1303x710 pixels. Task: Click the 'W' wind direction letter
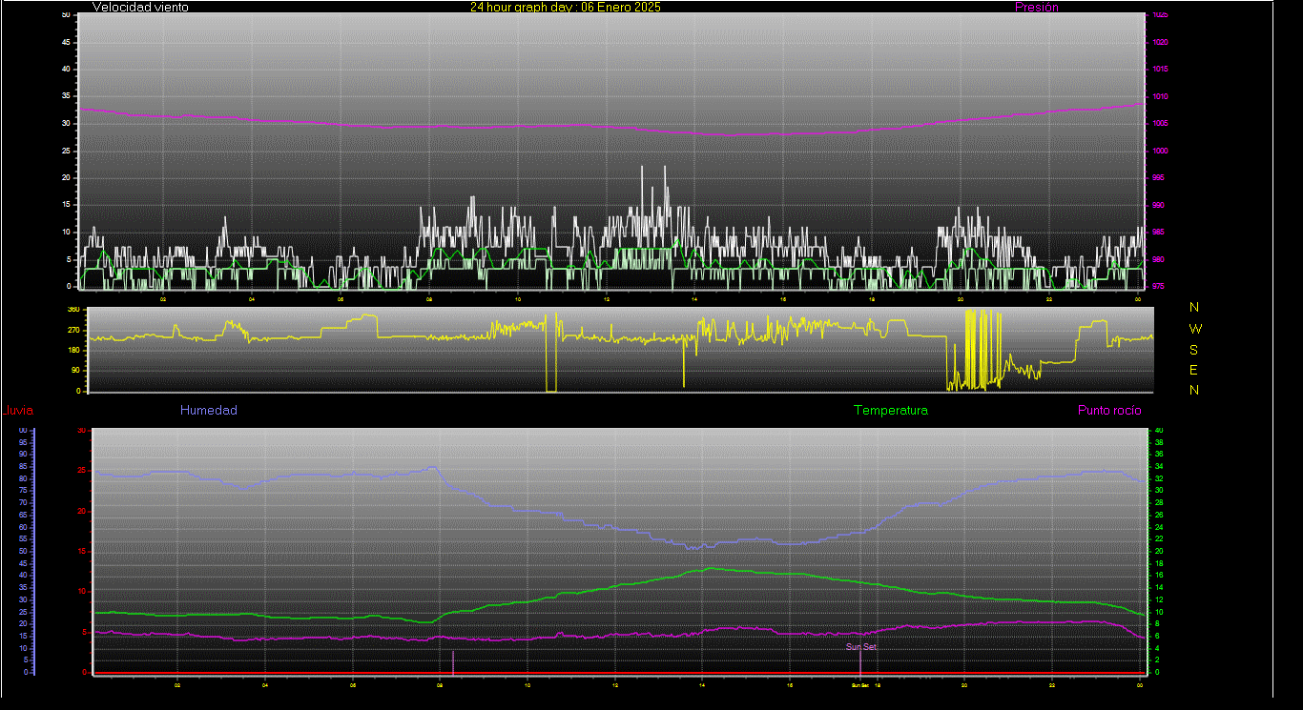(1195, 328)
